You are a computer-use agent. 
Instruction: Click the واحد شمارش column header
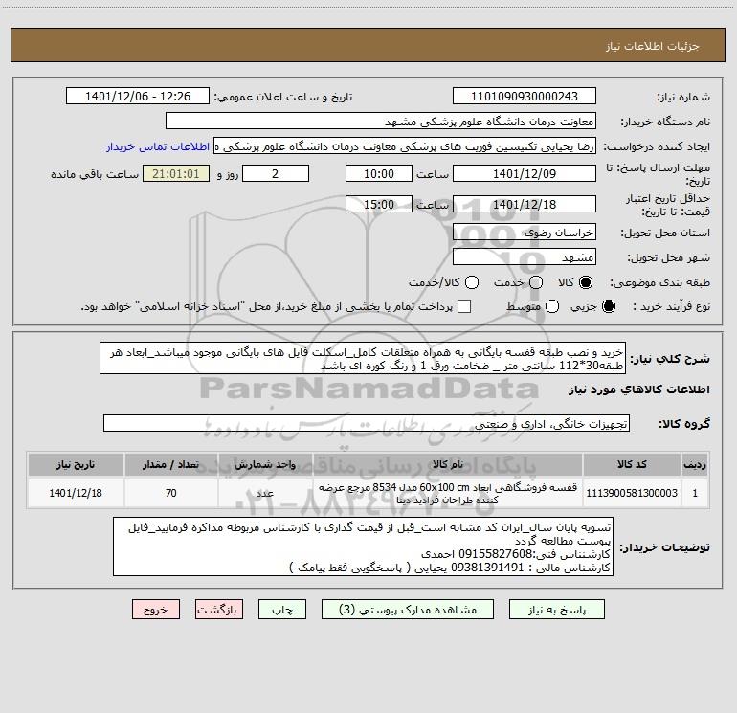265,464
